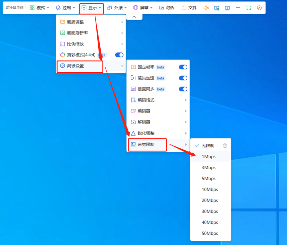Select 10Mbps bandwidth limit

tap(210, 190)
